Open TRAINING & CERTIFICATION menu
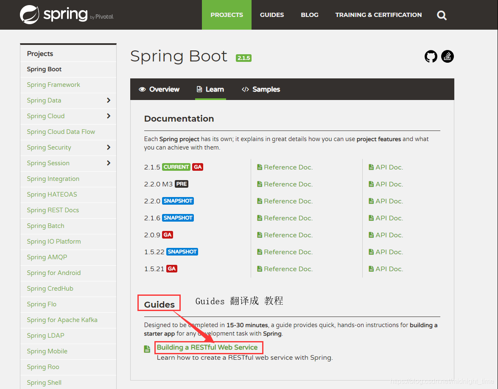This screenshot has width=498, height=389. click(378, 15)
